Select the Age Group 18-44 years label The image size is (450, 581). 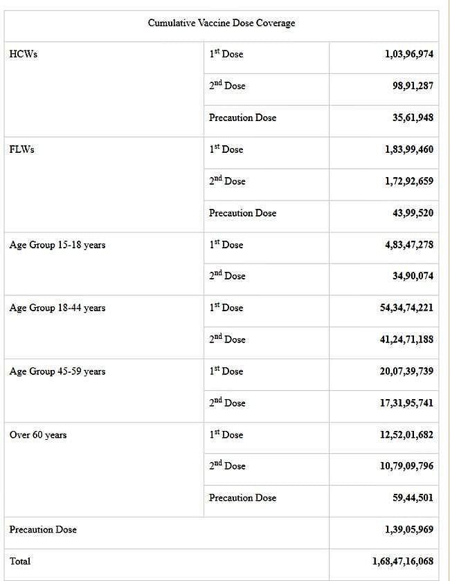57,308
